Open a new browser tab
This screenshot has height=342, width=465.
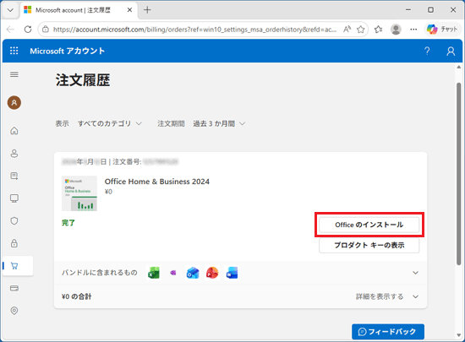point(147,10)
